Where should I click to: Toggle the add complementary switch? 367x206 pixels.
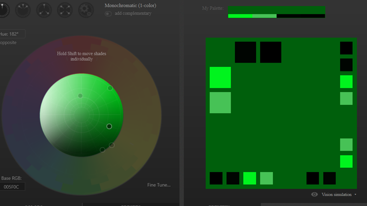point(108,14)
